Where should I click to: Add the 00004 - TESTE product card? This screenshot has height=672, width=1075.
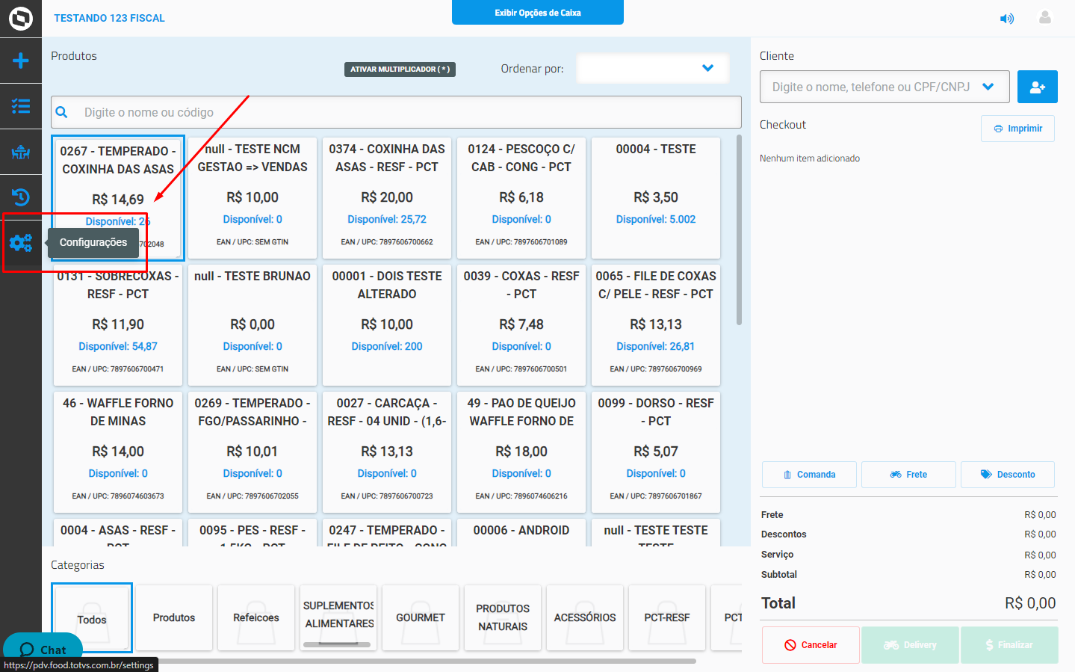(655, 197)
